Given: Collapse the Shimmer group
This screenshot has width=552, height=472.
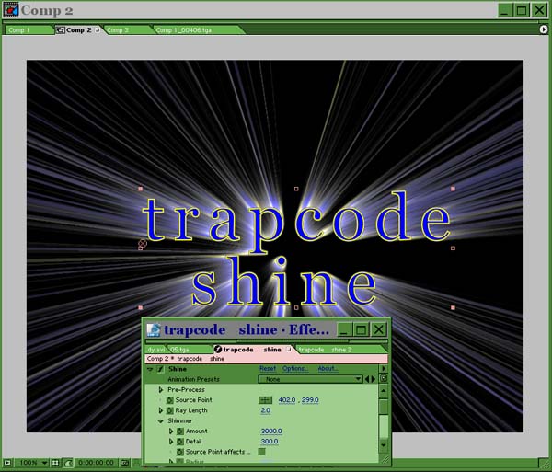Looking at the screenshot, I should coord(160,421).
